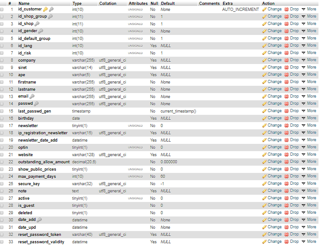This screenshot has height=246, width=323.
Task: Check the box for the optin row
Action: tap(2, 148)
